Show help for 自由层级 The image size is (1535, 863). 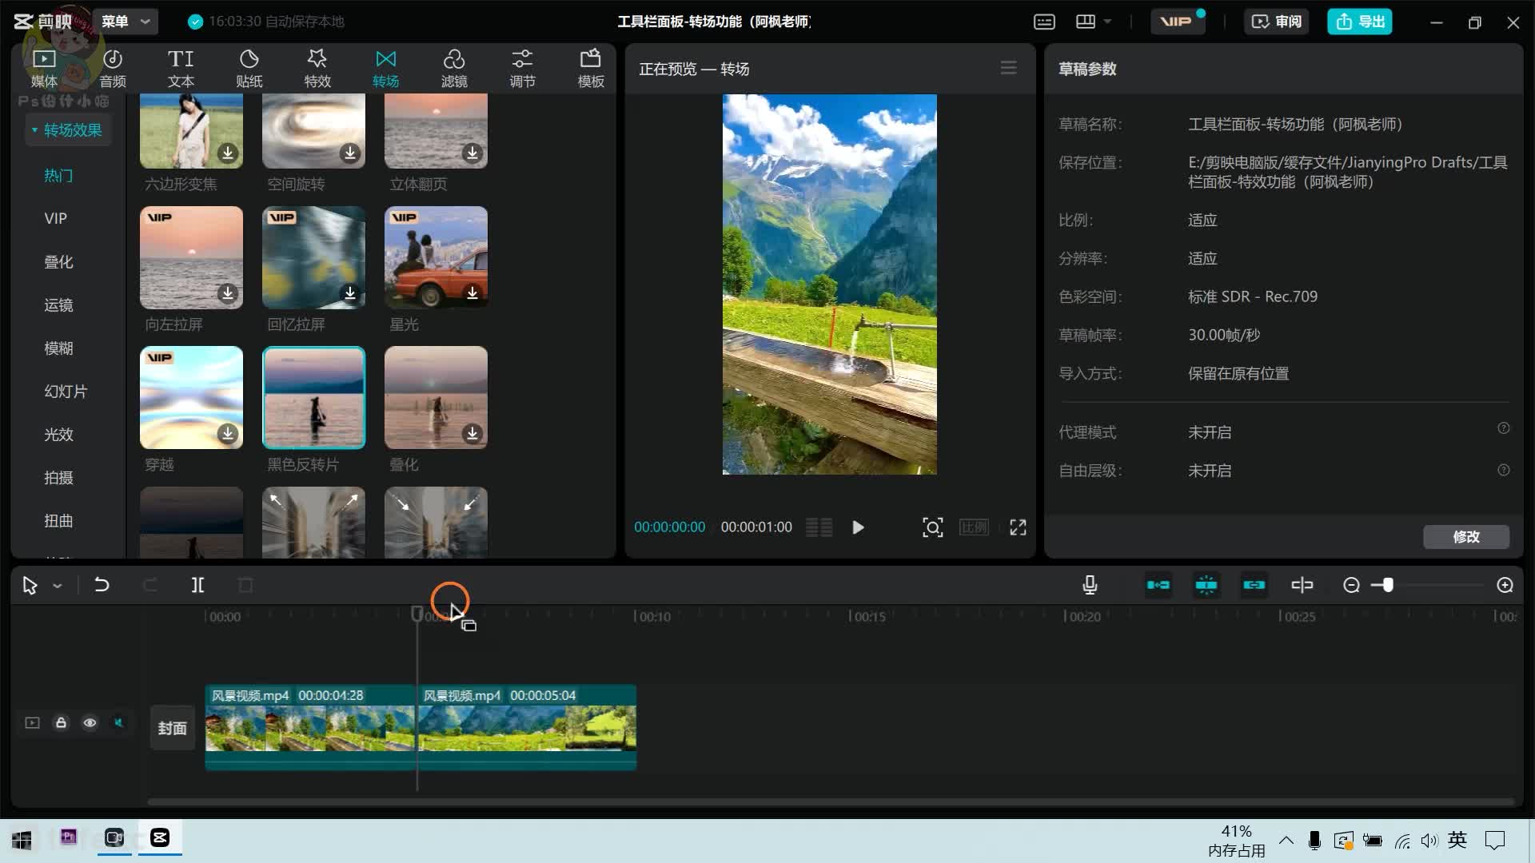[x=1504, y=470]
